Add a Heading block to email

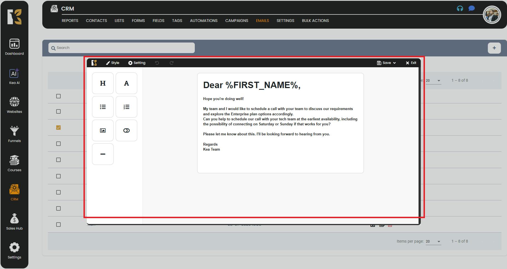coord(103,83)
